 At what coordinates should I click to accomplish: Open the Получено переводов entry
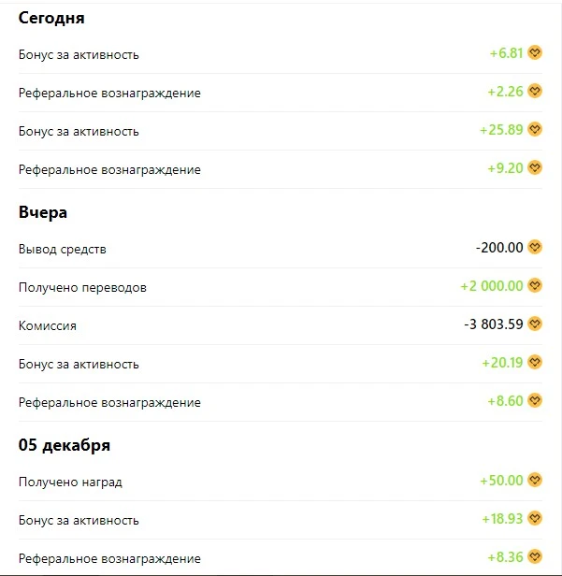281,287
